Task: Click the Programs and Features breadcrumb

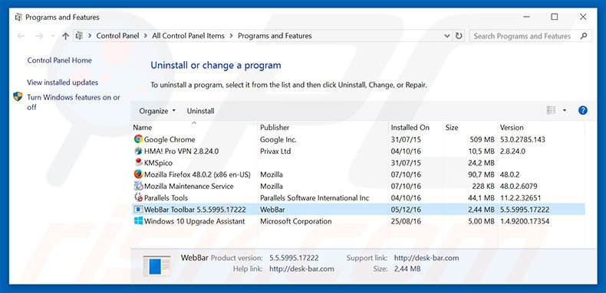Action: click(275, 36)
